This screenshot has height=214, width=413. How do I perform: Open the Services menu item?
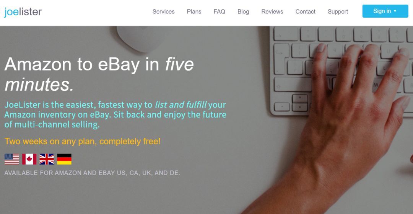tap(164, 11)
